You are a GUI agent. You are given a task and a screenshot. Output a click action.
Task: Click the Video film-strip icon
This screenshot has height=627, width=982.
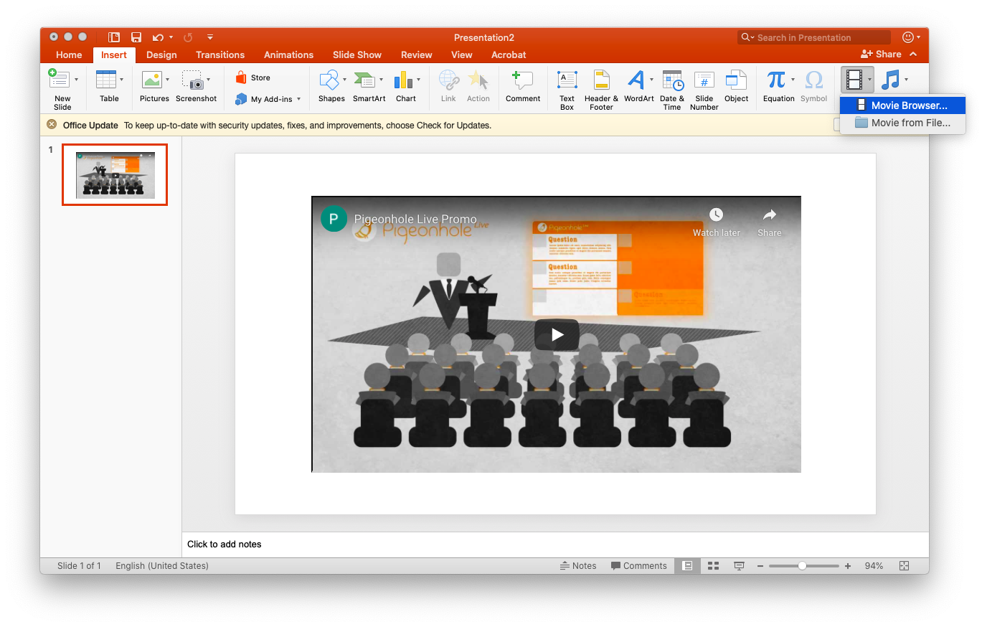[854, 79]
